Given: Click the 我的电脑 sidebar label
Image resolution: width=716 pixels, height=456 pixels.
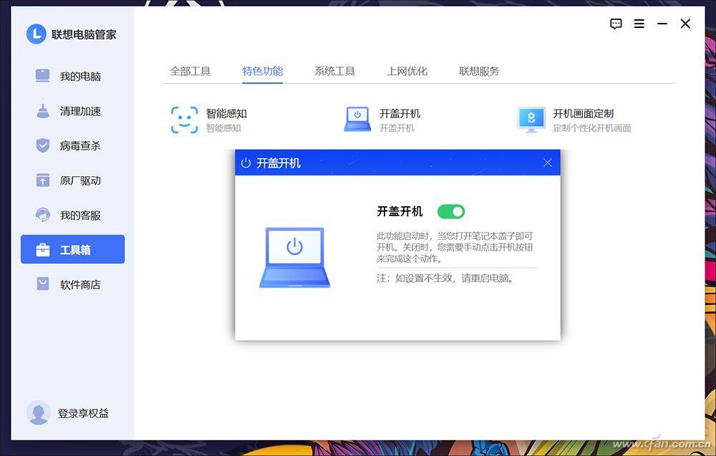Looking at the screenshot, I should point(80,76).
